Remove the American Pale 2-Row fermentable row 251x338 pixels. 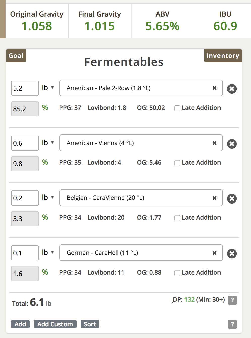[x=232, y=89]
